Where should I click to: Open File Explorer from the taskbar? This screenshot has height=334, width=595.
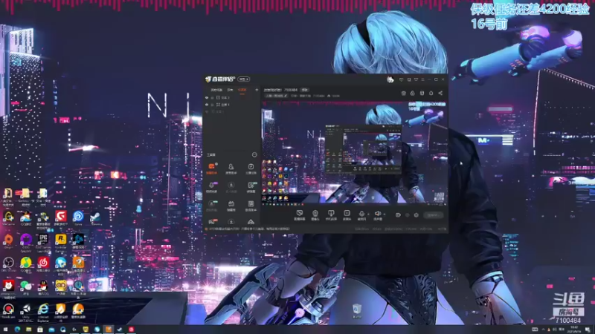tap(28, 330)
